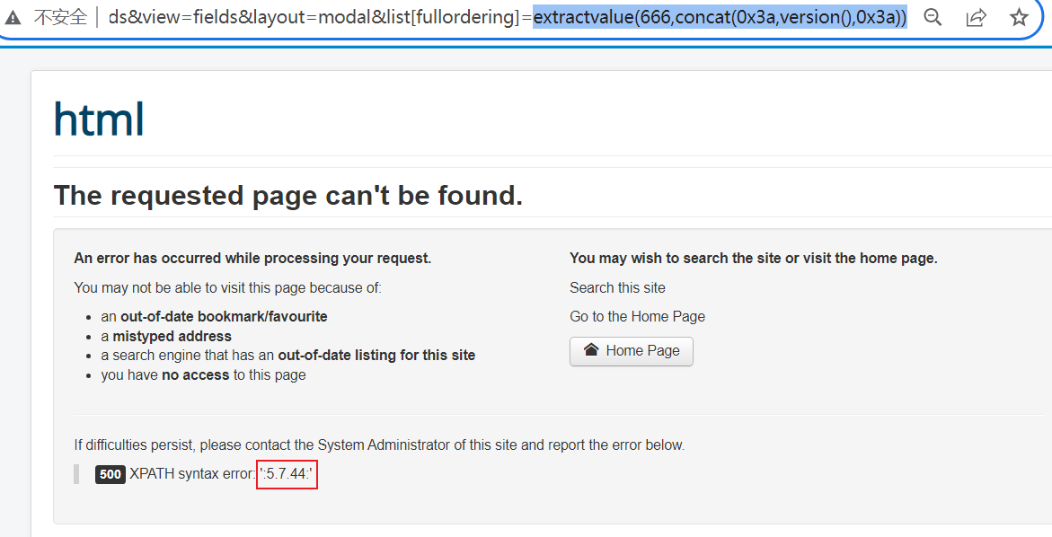This screenshot has width=1052, height=537.
Task: Click the black 500 error badge
Action: 111,475
